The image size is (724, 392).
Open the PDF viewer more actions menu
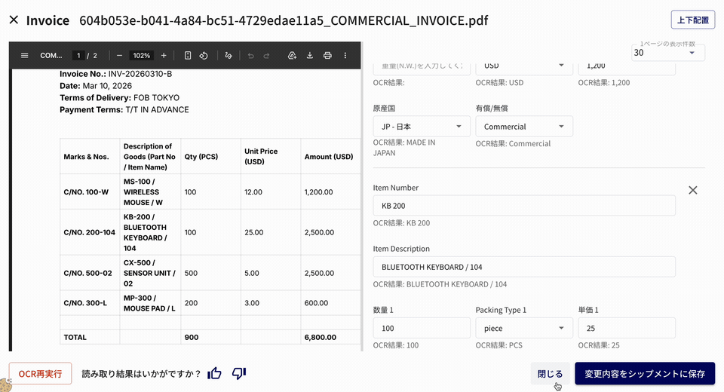coord(345,56)
